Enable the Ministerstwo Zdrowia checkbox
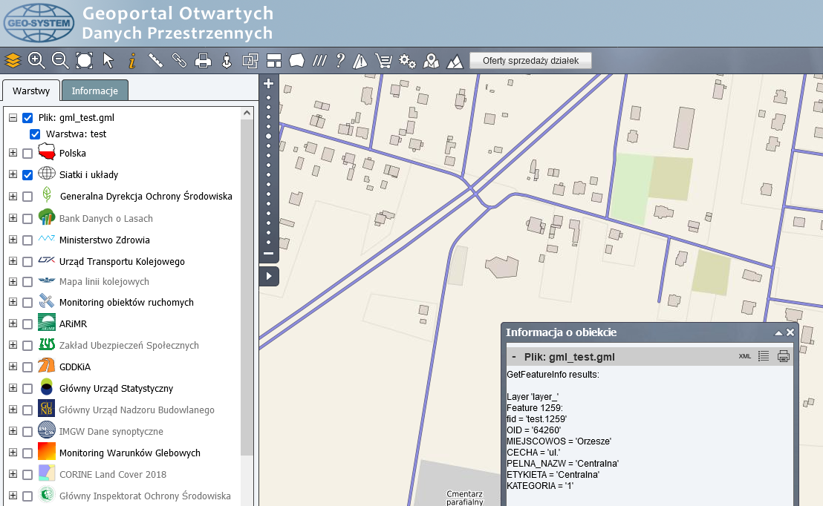The height and width of the screenshot is (506, 823). point(27,240)
